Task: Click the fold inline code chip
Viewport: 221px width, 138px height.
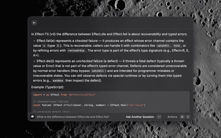Action: pos(176,46)
